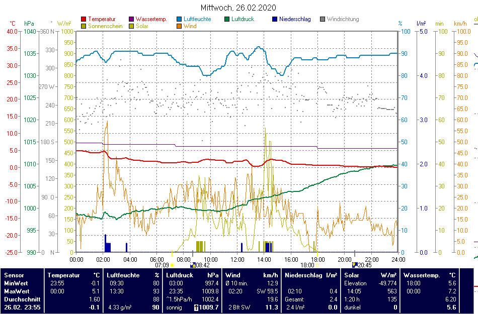Click the peak wind gust value 'SW 59.5'
The width and height of the screenshot is (478, 314).
(267, 291)
